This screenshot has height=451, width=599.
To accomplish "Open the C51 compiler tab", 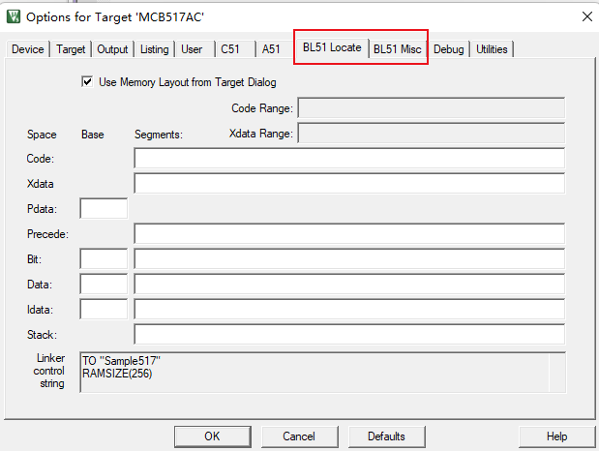I will (x=230, y=49).
